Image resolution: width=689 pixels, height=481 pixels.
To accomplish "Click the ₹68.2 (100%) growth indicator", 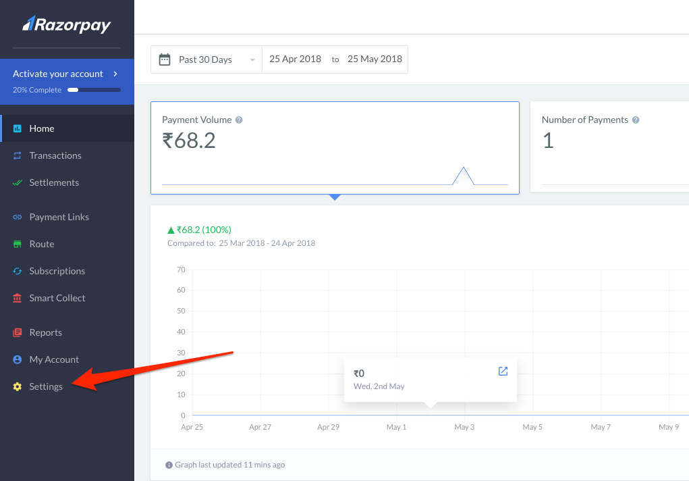I will 200,230.
